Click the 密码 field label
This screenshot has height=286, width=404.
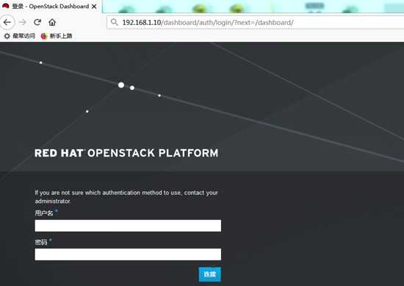point(41,242)
